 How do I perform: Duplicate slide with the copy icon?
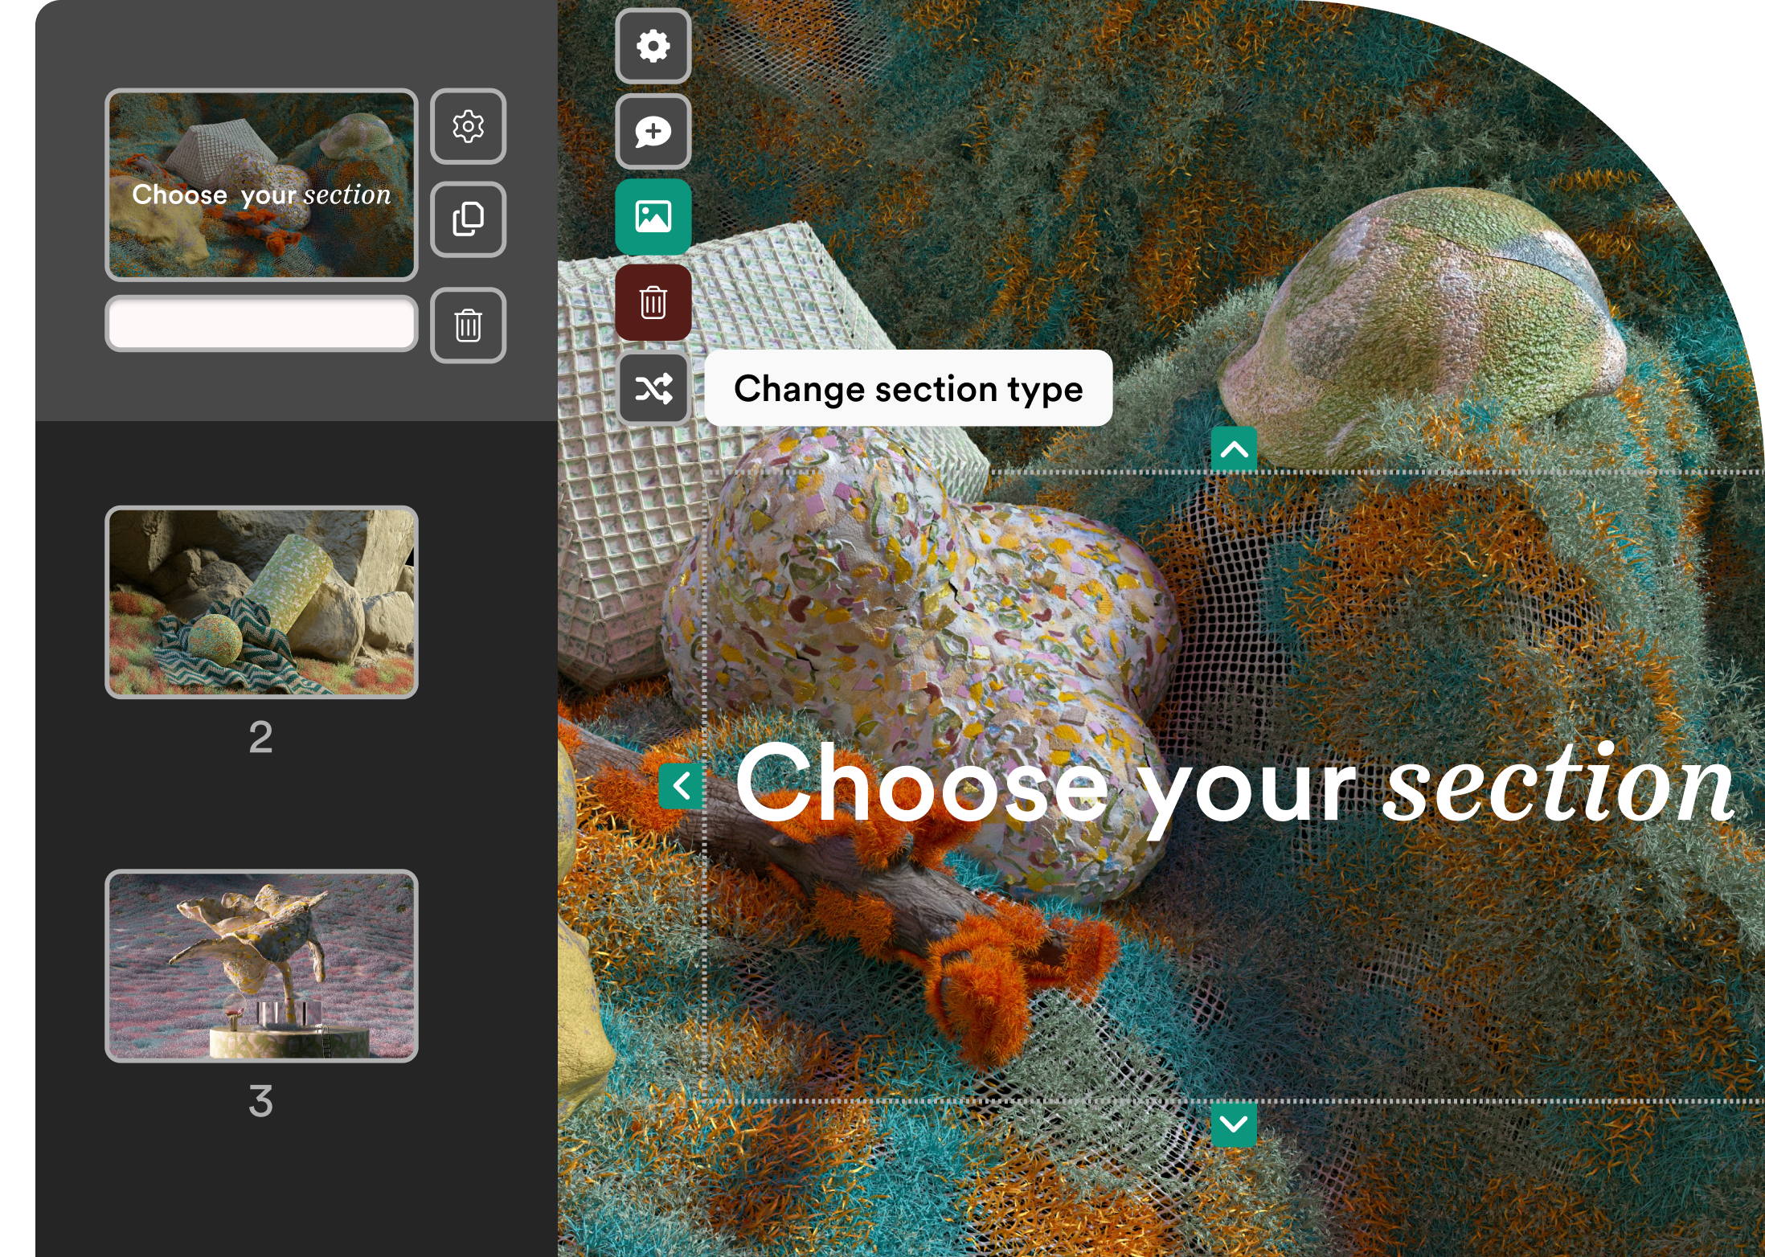pyautogui.click(x=468, y=219)
